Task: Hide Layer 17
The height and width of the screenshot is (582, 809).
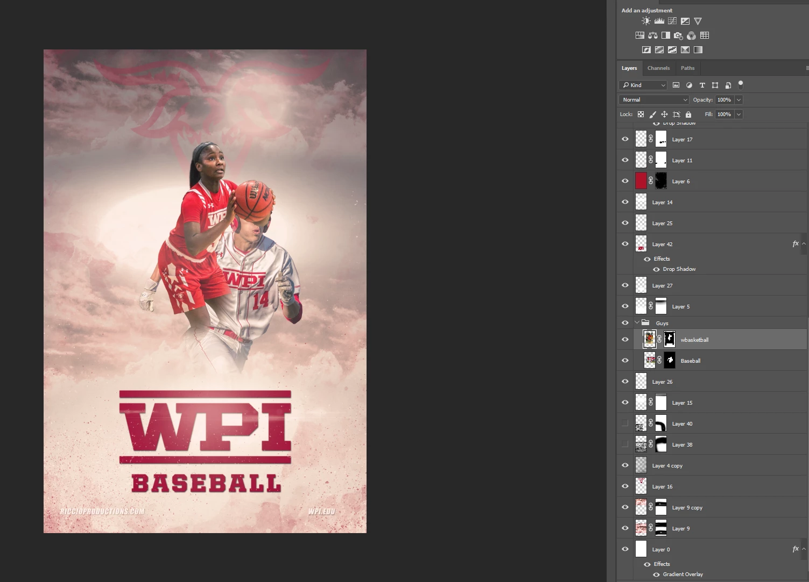Action: point(625,139)
